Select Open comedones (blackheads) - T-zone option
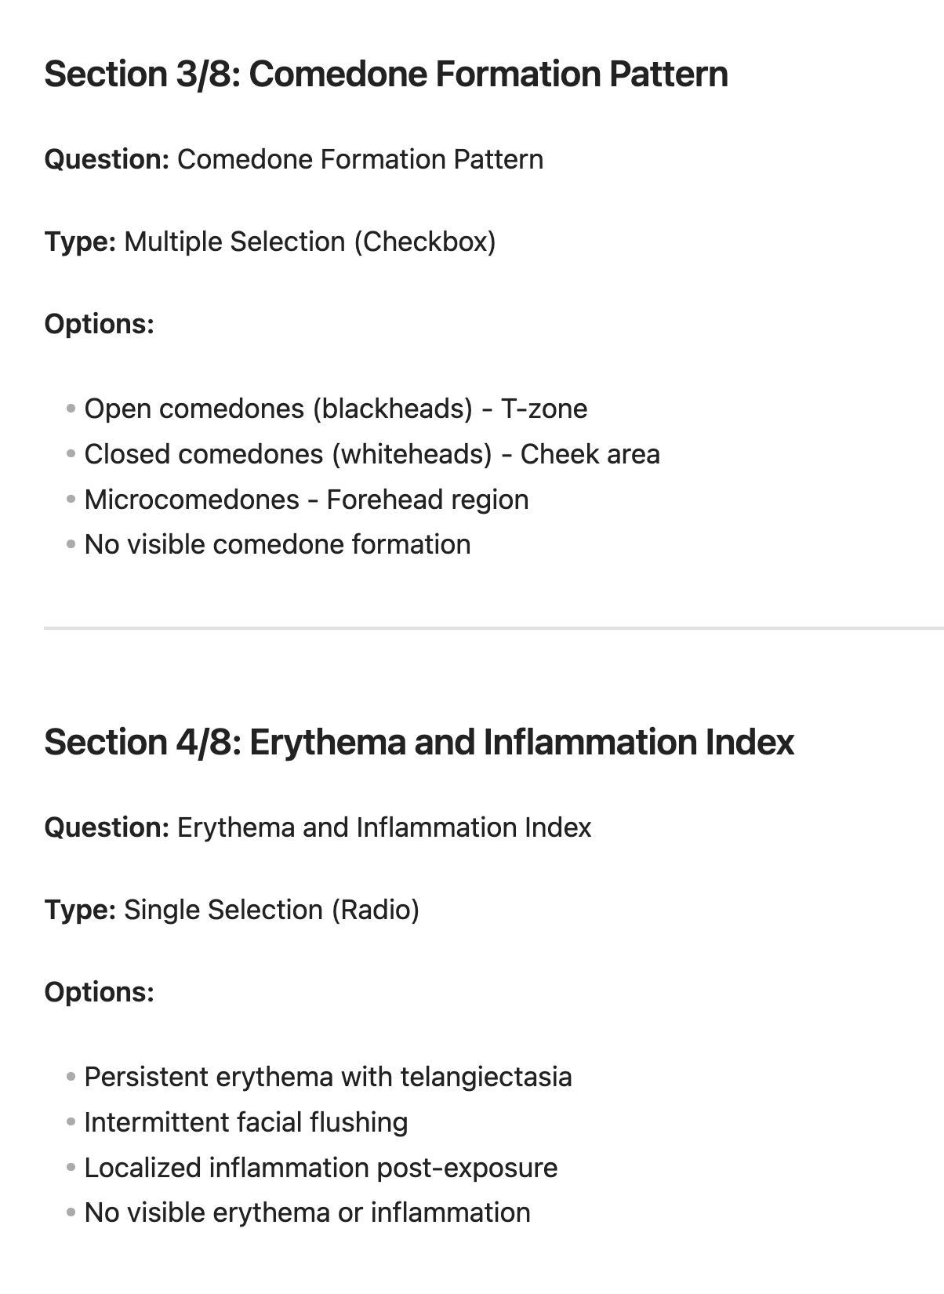The height and width of the screenshot is (1294, 944). click(336, 409)
